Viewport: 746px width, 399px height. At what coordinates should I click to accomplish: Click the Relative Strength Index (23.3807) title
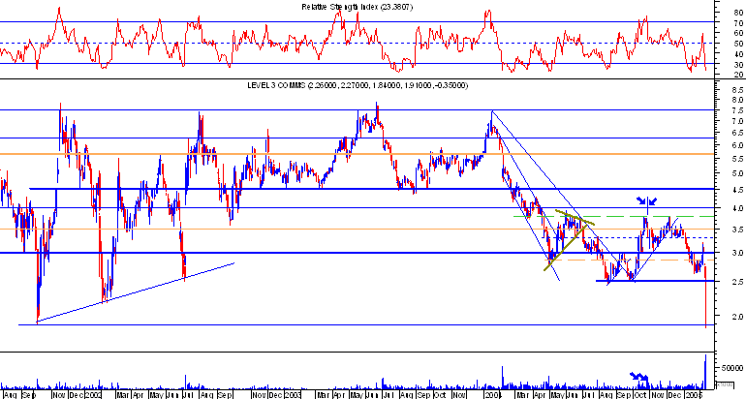click(357, 7)
